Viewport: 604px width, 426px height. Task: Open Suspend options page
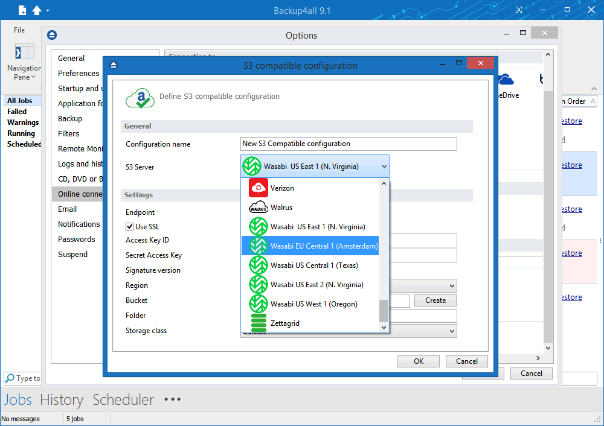point(73,255)
